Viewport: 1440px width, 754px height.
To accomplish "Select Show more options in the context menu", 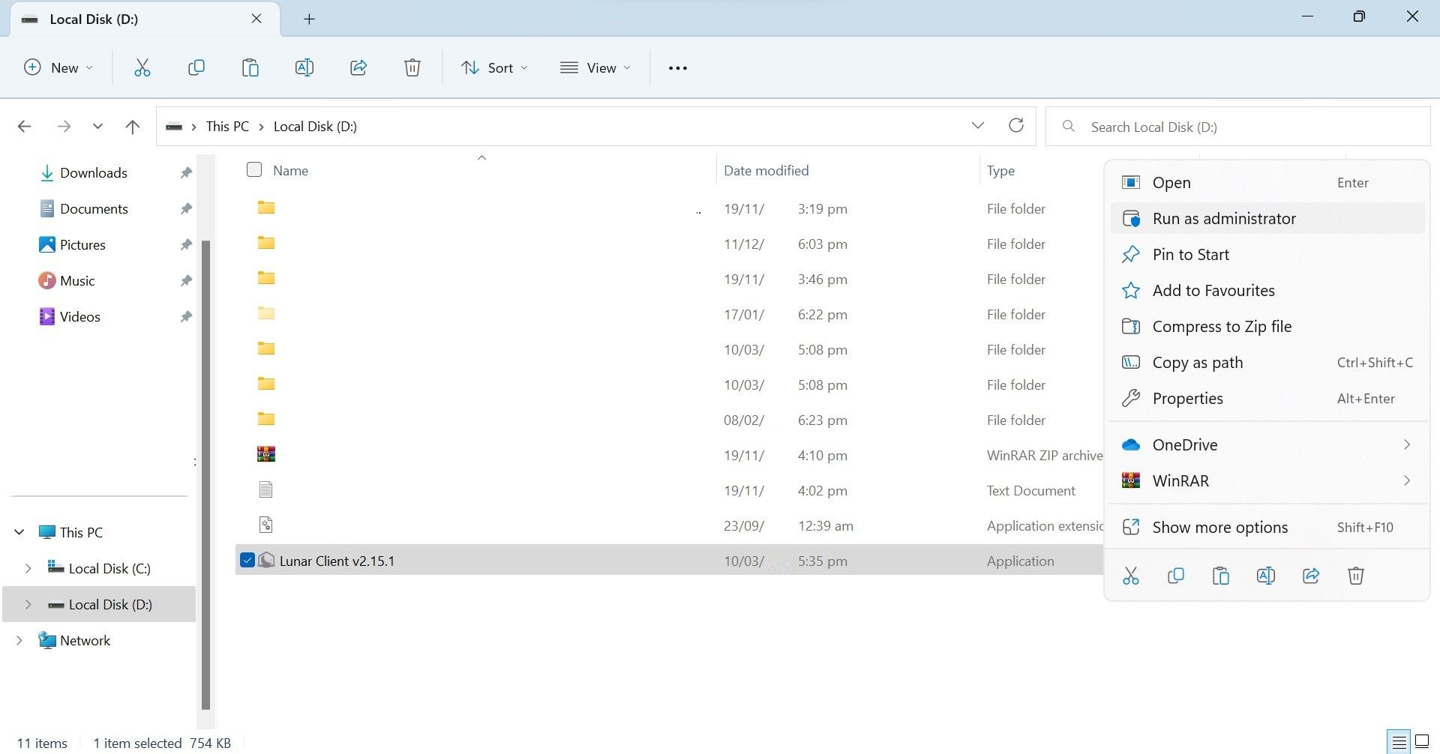I will pyautogui.click(x=1219, y=528).
